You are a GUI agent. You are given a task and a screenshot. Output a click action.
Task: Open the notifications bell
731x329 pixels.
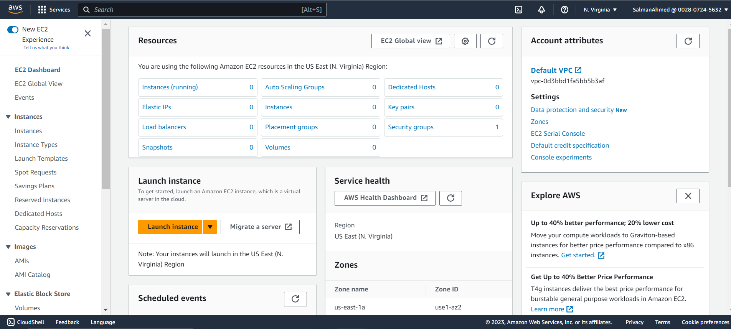point(541,10)
